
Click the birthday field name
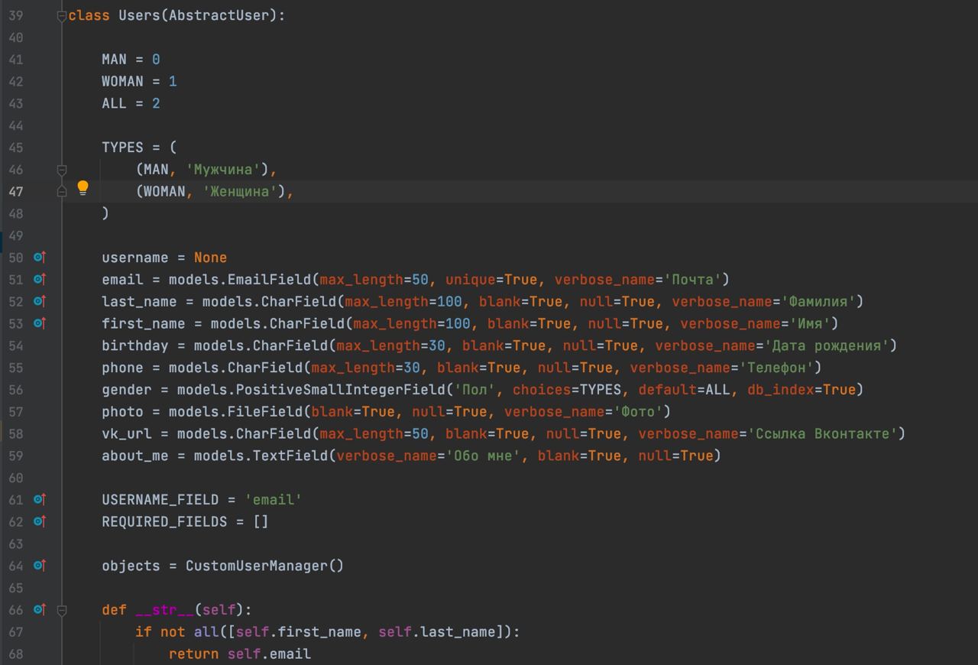pyautogui.click(x=135, y=346)
